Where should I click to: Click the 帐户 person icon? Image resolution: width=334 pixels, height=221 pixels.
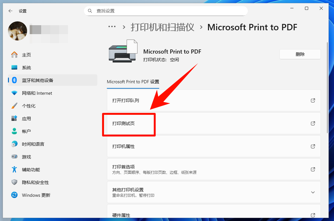coord(14,131)
